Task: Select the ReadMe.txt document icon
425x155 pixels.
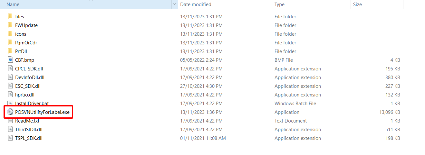Action: tap(10, 121)
